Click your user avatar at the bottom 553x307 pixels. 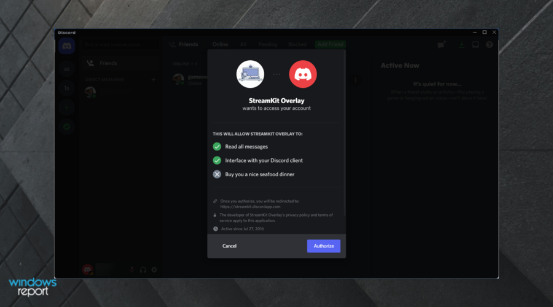87,270
